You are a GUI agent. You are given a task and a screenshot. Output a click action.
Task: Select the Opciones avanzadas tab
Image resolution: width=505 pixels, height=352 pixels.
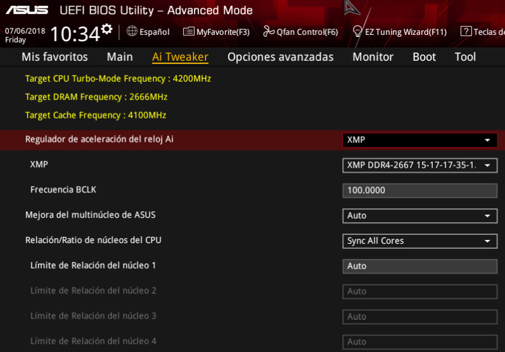(280, 57)
